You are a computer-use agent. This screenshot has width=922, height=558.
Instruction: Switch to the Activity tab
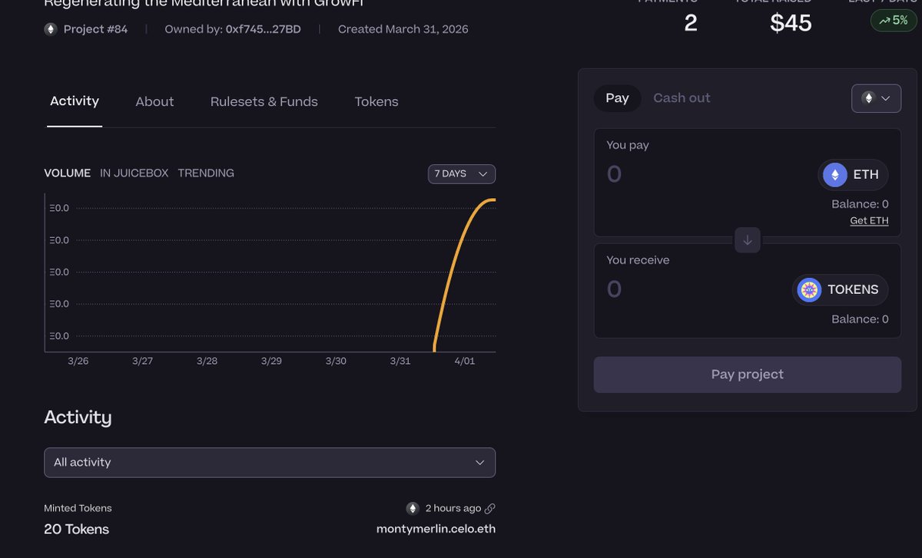point(75,101)
